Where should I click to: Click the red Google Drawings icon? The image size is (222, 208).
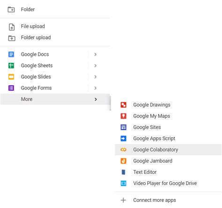123,105
